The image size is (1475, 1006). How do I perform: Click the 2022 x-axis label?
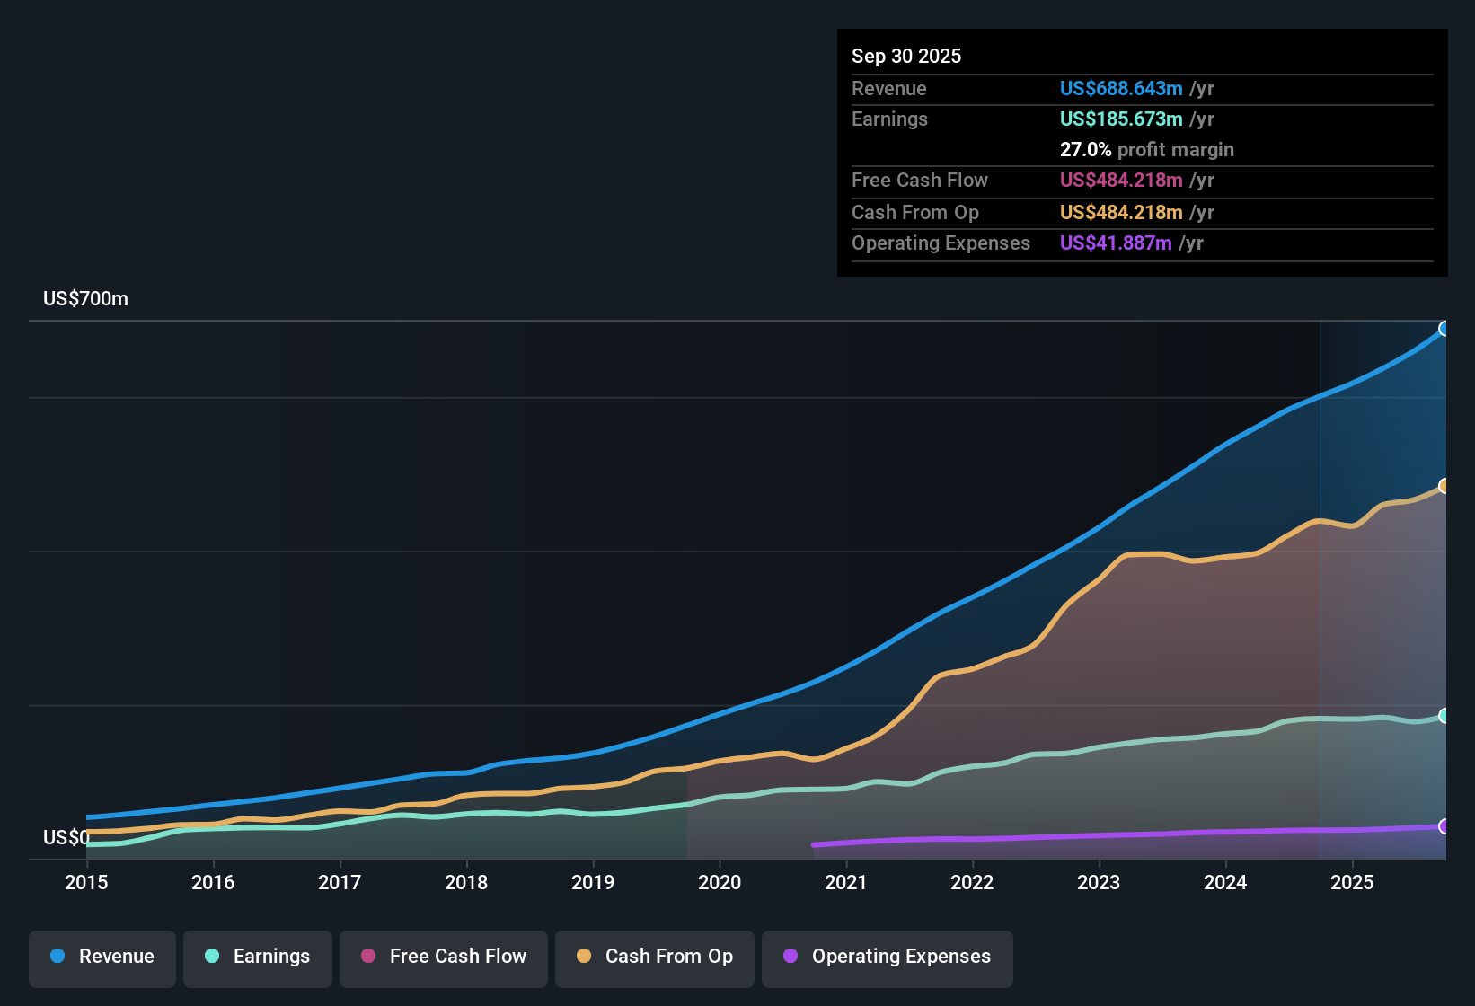[x=972, y=882]
